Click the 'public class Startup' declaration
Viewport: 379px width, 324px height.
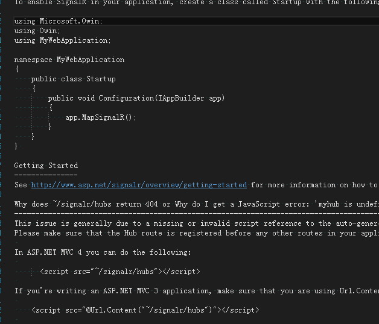click(73, 79)
